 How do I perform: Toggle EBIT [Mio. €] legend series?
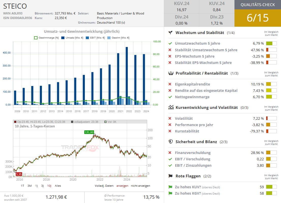pyautogui.click(x=95, y=38)
